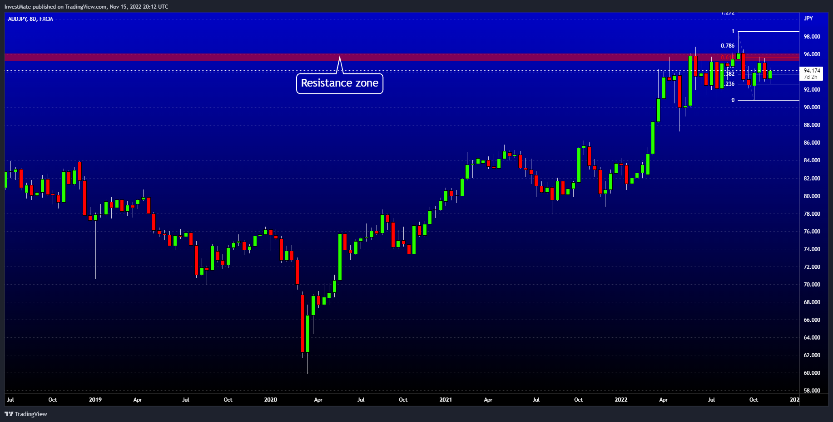Click the red resistance zone band
The height and width of the screenshot is (422, 833).
pos(402,58)
